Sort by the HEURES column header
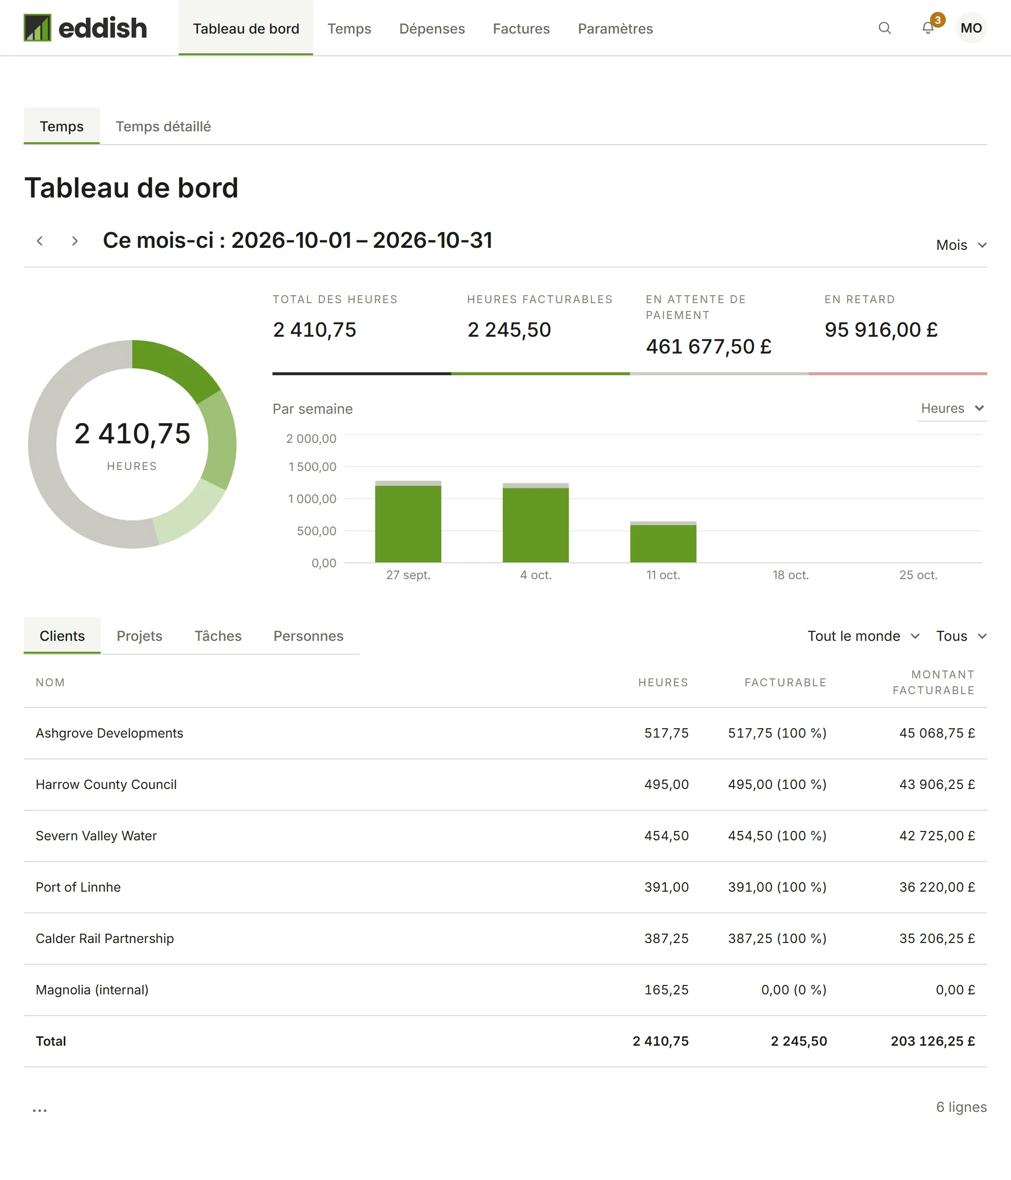The image size is (1011, 1180). (662, 682)
